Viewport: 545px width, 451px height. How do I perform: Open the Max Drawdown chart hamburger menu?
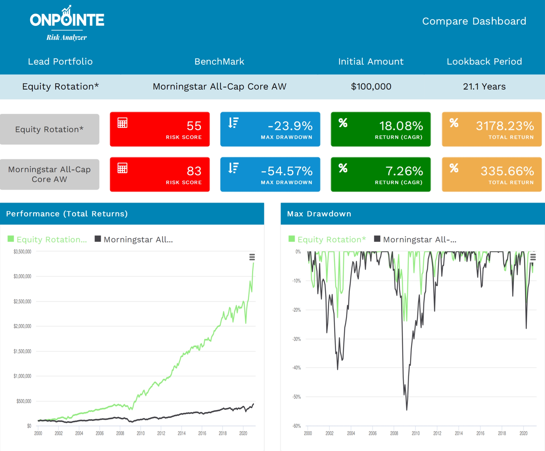click(533, 257)
